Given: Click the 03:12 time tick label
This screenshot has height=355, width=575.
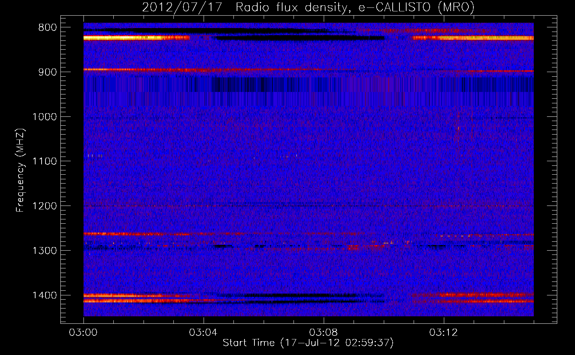Looking at the screenshot, I should click(x=444, y=333).
